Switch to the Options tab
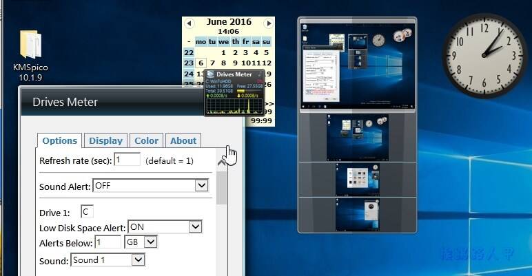Viewport: 532px width, 276px height. pyautogui.click(x=60, y=140)
